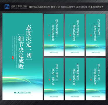Viewport: 108px width, 105px height.
Task: Click the blue Ps Photoshop icon
Action: [7, 7]
